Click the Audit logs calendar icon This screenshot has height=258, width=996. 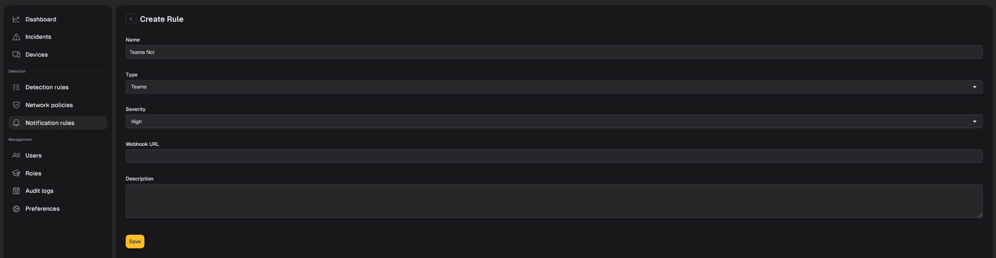pos(16,191)
